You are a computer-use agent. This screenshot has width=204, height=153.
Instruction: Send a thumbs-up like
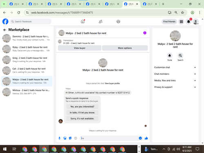click(x=146, y=138)
